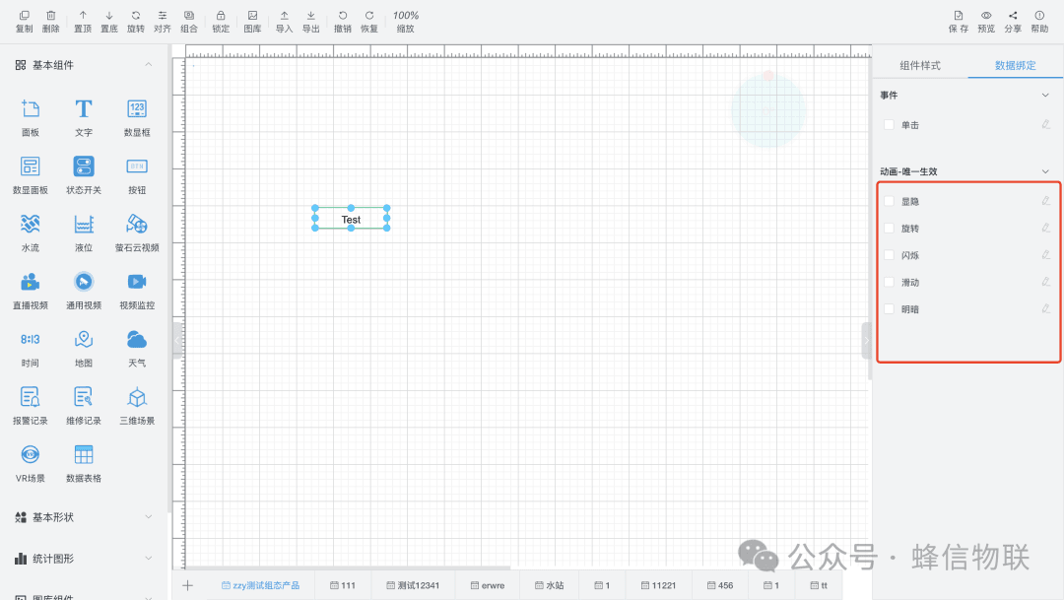The height and width of the screenshot is (600, 1064).
Task: Collapse the 动画-唯一生效 section
Action: (1045, 171)
